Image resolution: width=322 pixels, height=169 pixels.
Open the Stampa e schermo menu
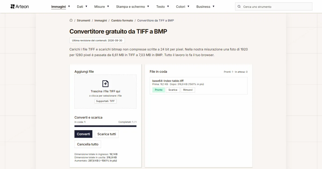point(130,6)
